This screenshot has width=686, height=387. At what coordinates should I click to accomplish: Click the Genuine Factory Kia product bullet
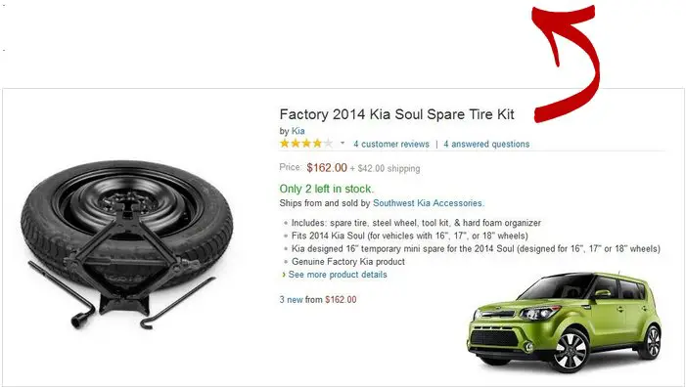click(x=347, y=262)
